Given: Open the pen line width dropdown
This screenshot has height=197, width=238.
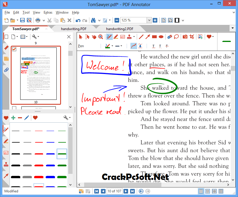Looking at the screenshot, I should coord(121,46).
